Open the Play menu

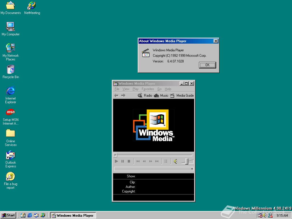point(135,89)
